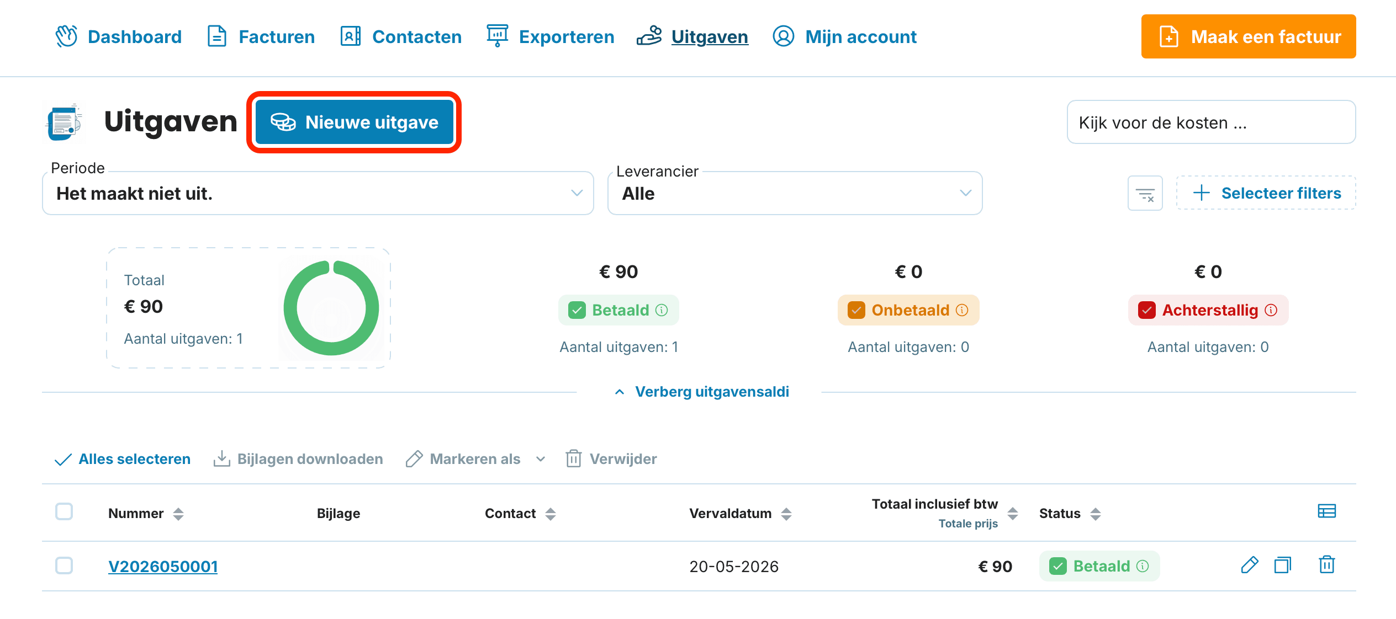The height and width of the screenshot is (619, 1396).
Task: Click the pencil edit icon for V2026050001
Action: (x=1249, y=565)
